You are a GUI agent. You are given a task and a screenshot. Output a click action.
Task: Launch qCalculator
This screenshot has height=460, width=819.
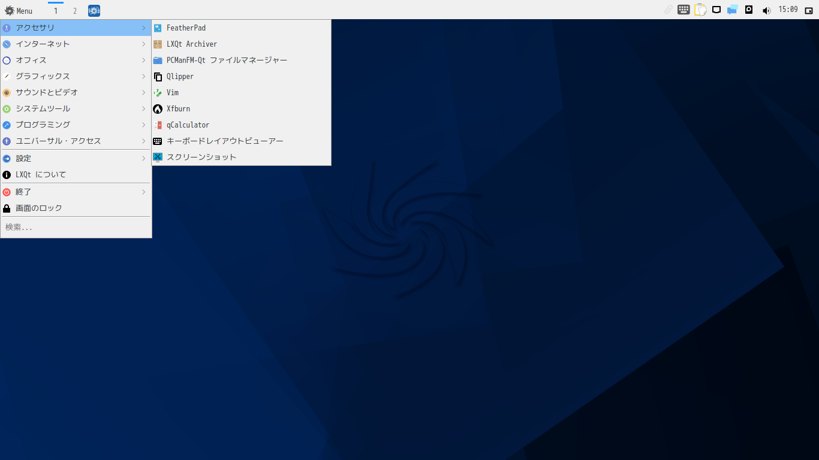[241, 125]
